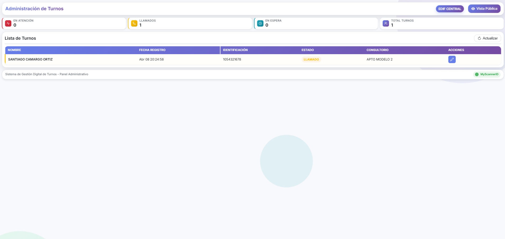The image size is (505, 239).
Task: Select the name SANTIAGO CAMARGO ORTIZ
Action: click(x=30, y=59)
